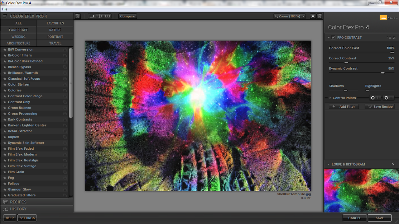Switch to the Architecture category
The width and height of the screenshot is (399, 224).
coord(18,43)
